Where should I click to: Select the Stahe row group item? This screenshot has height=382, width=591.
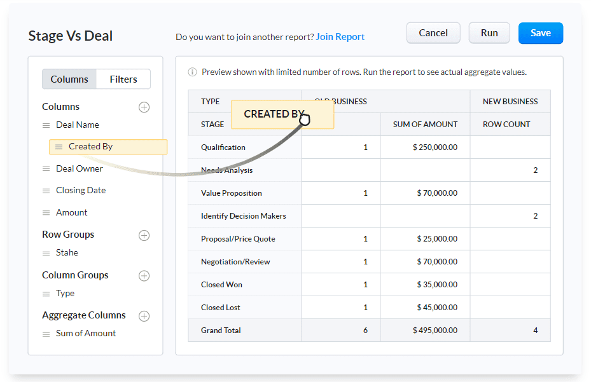[x=67, y=253]
